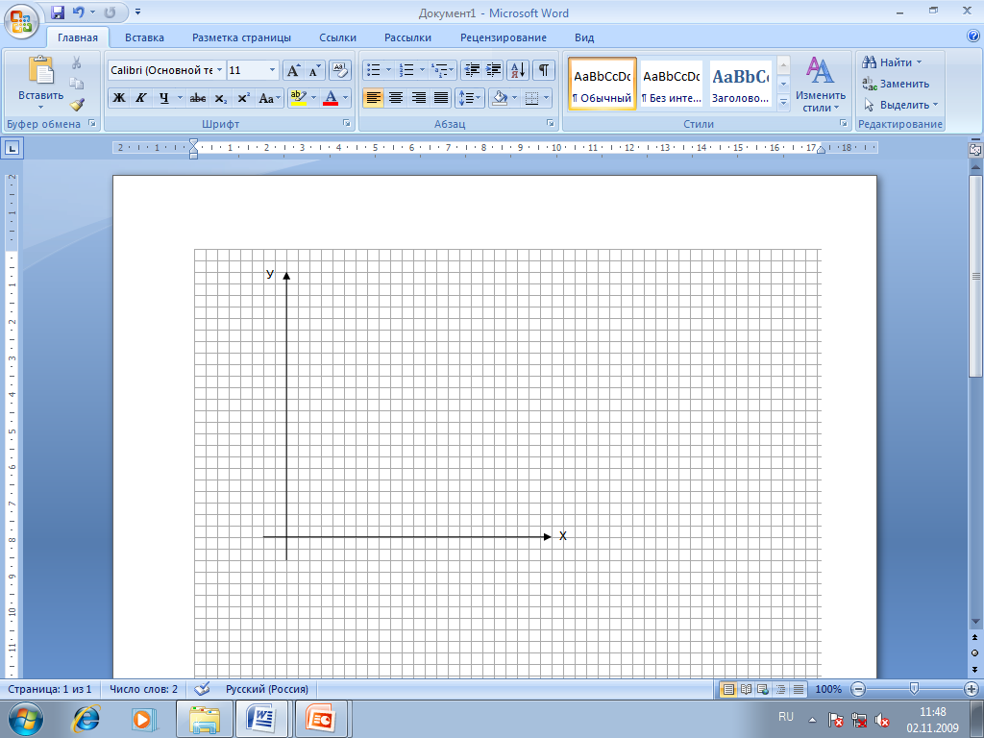
Task: Center align text
Action: pos(396,98)
